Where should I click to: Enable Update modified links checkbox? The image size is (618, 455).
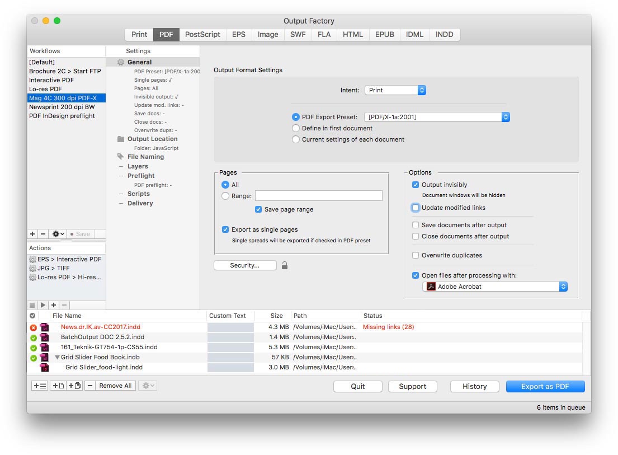(416, 208)
